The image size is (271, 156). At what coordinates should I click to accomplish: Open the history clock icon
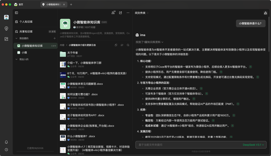click(x=6, y=150)
